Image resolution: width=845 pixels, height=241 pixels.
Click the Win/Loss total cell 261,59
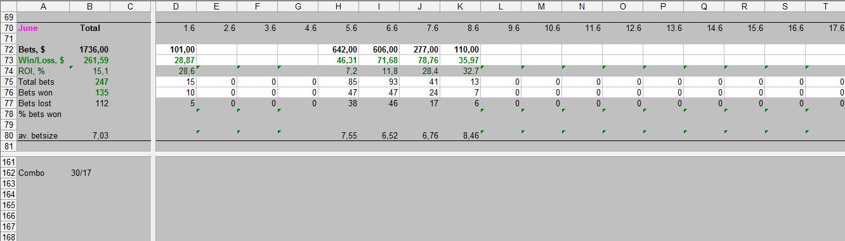click(89, 60)
